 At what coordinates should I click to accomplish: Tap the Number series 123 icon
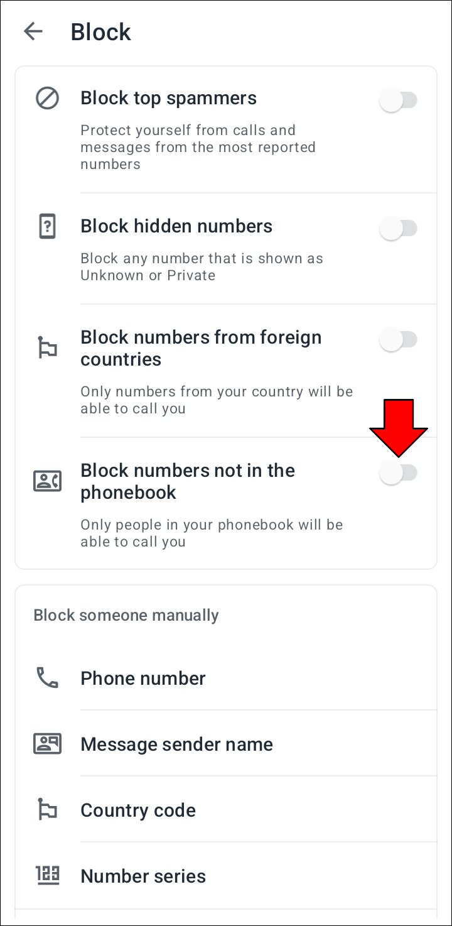click(x=47, y=876)
